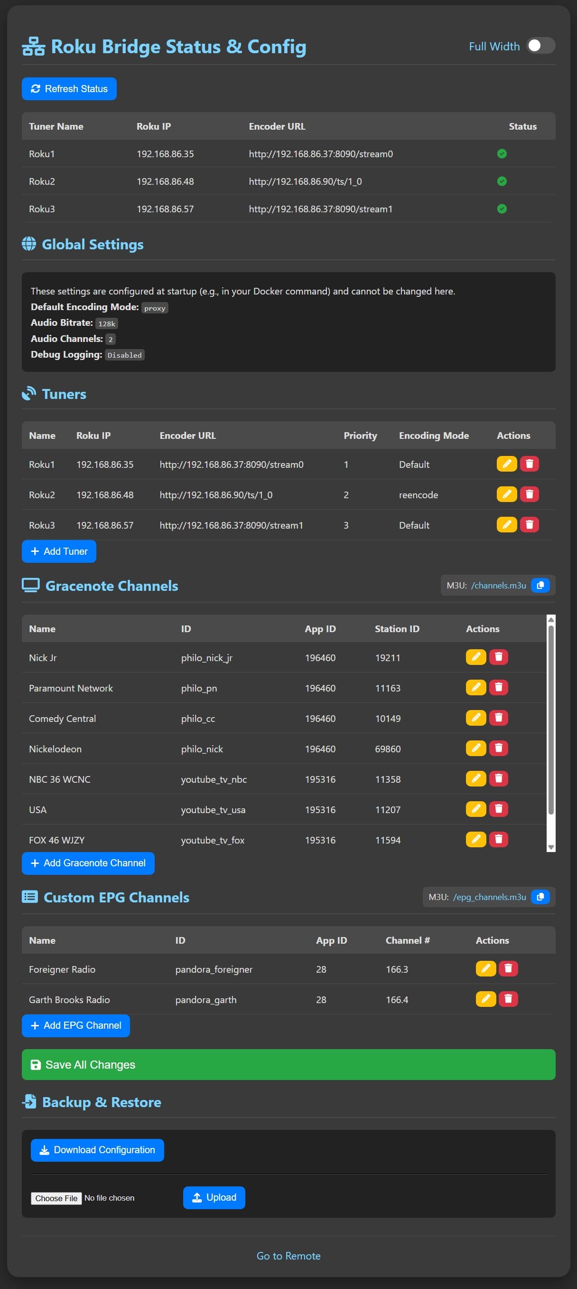Delete the Nick Jr channel

[498, 657]
